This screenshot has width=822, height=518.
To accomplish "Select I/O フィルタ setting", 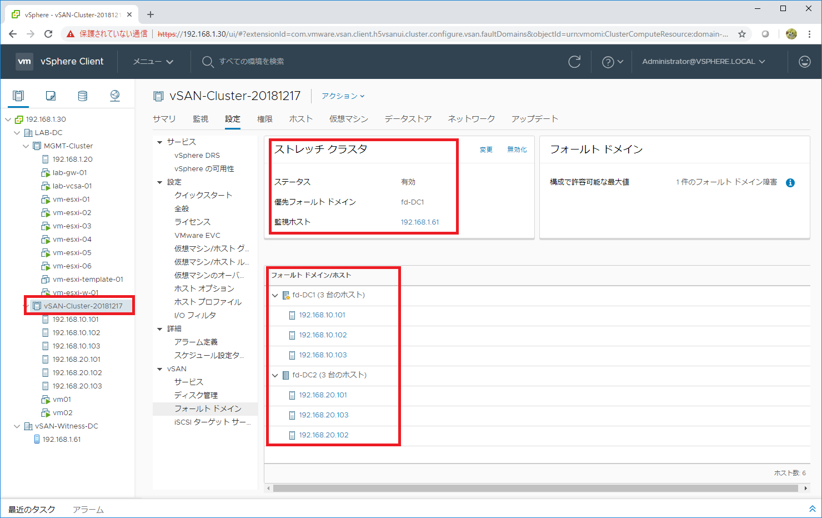I will click(x=195, y=315).
